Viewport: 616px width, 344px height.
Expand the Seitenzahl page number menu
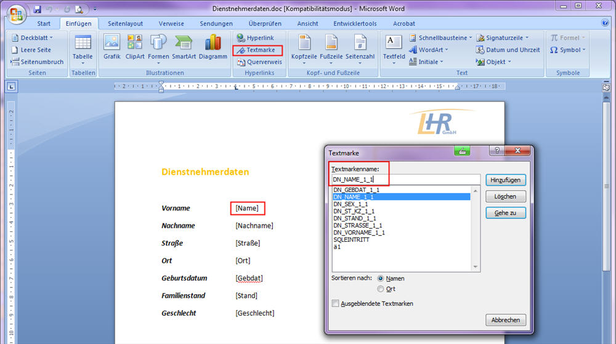[360, 49]
